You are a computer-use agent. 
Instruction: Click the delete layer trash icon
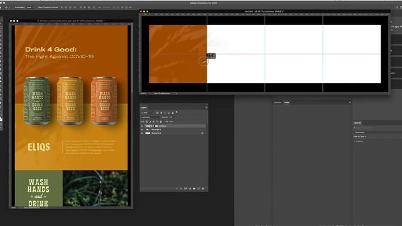(x=203, y=188)
